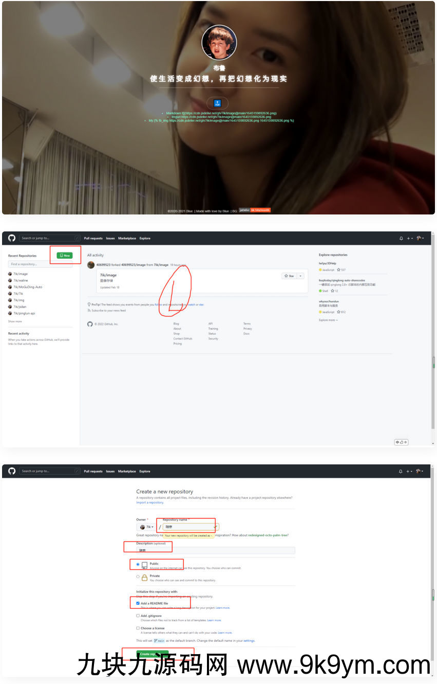
Task: Star the 7ik/image repository
Action: (289, 276)
